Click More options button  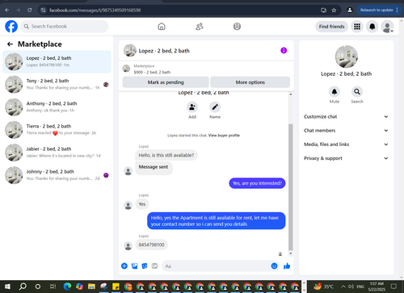[x=250, y=82]
